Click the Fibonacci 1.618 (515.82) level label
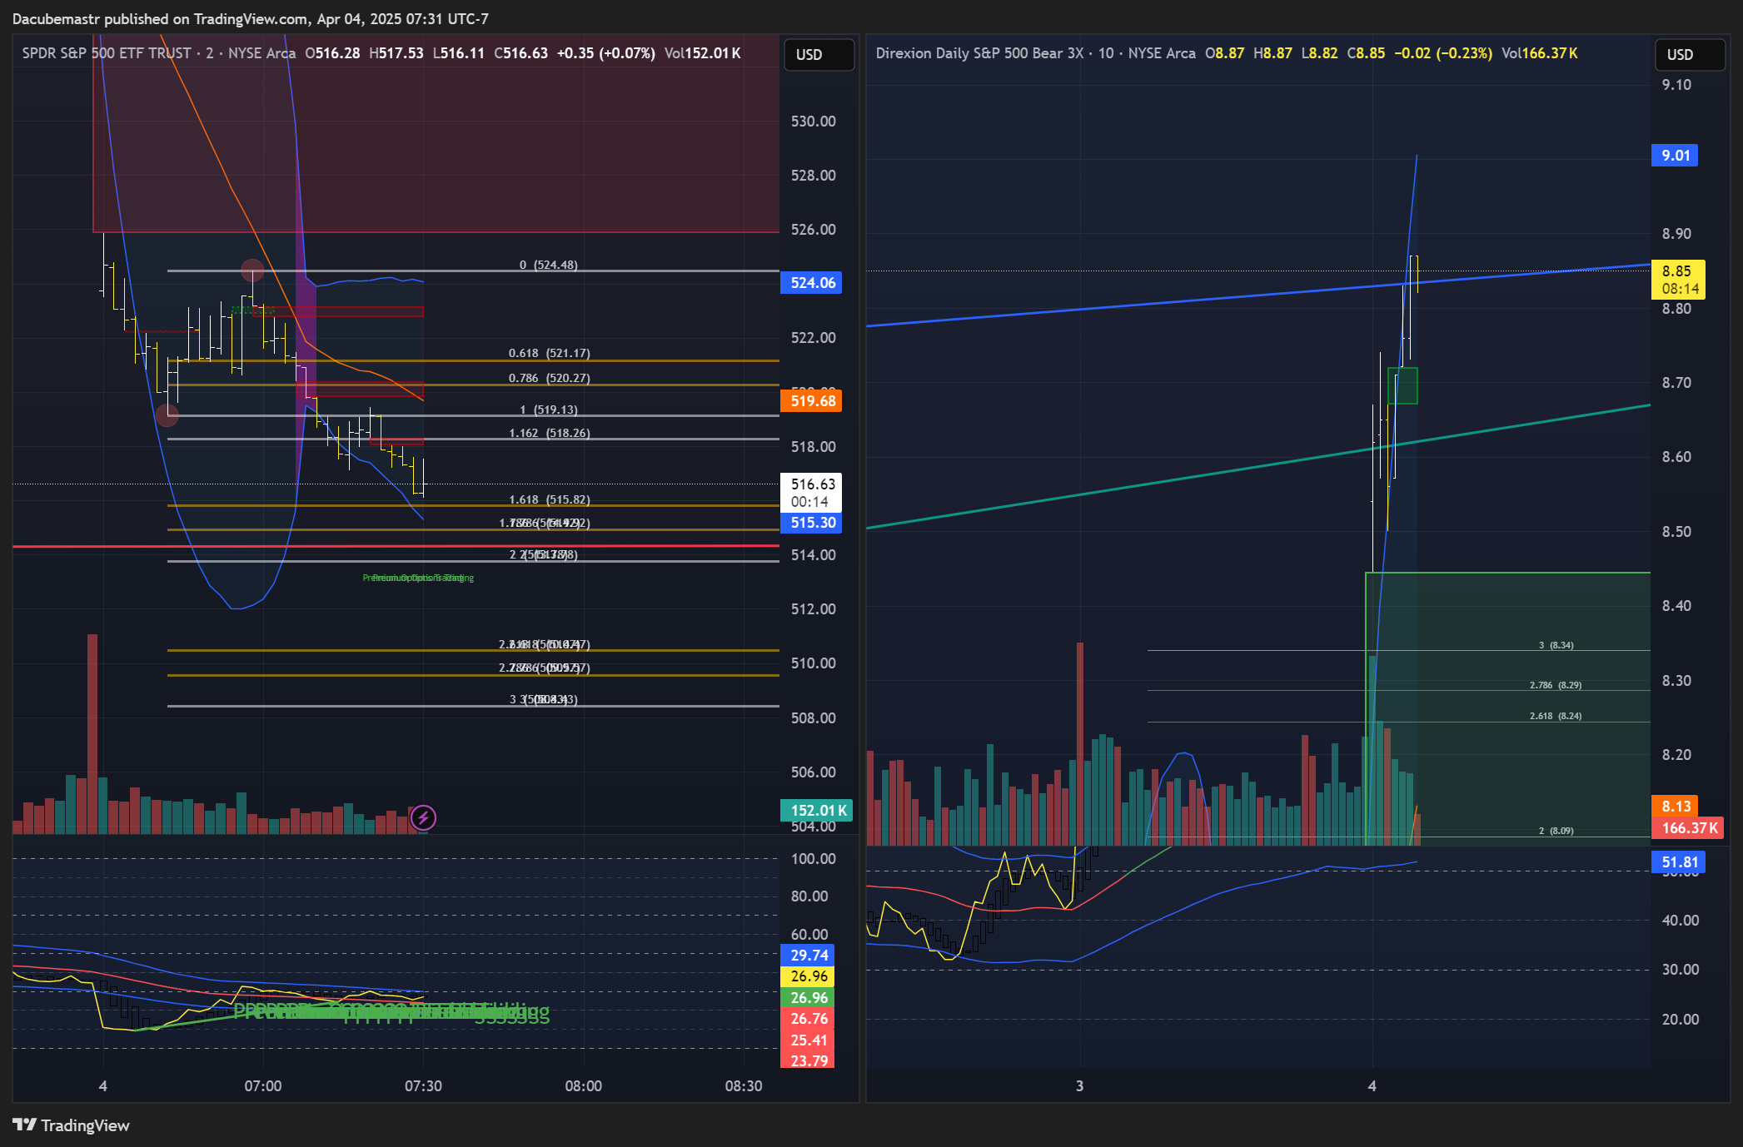 click(549, 499)
